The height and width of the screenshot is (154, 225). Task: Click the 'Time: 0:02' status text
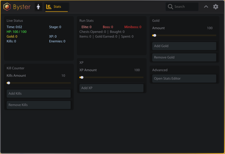pyautogui.click(x=14, y=27)
